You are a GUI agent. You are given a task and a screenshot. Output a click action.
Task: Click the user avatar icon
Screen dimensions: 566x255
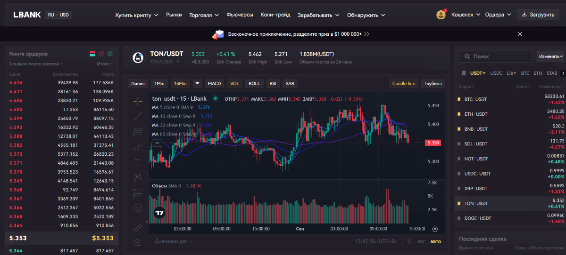pos(441,15)
